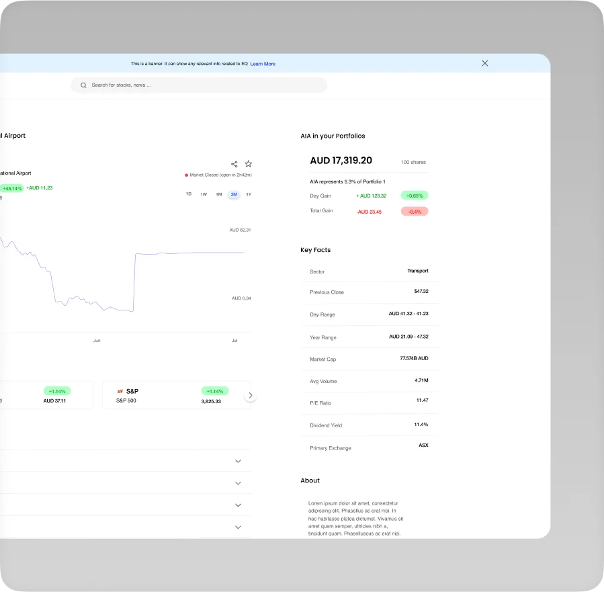Screen dimensions: 604x592
Task: Click the AIA represents 5.3% of Portfolio 1 text
Action: (347, 182)
